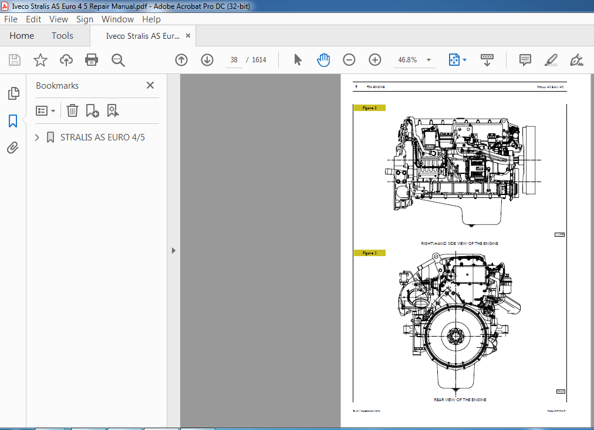Find the current bookmark icon
594x430 pixels.
pos(113,110)
